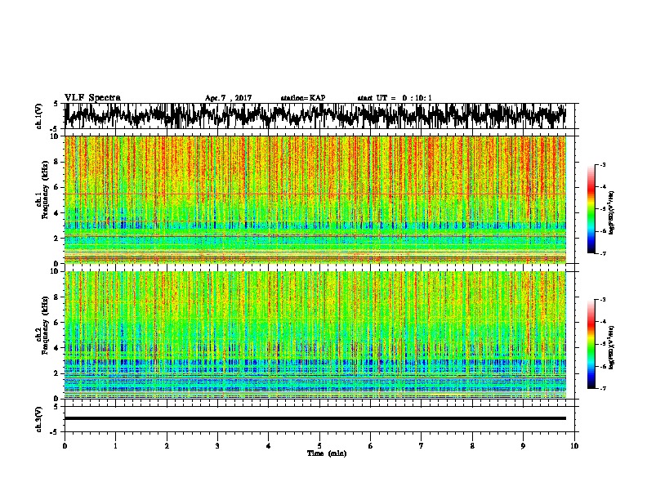This screenshot has width=647, height=500.
Task: Click the "-7" tick on the ch.2 colorbar
Action: [603, 388]
